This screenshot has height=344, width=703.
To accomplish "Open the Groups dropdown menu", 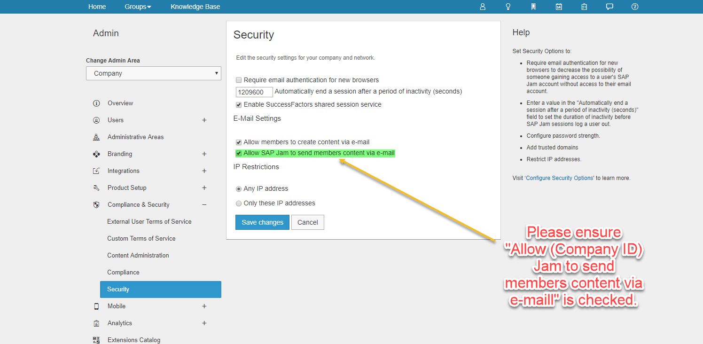I will (138, 7).
